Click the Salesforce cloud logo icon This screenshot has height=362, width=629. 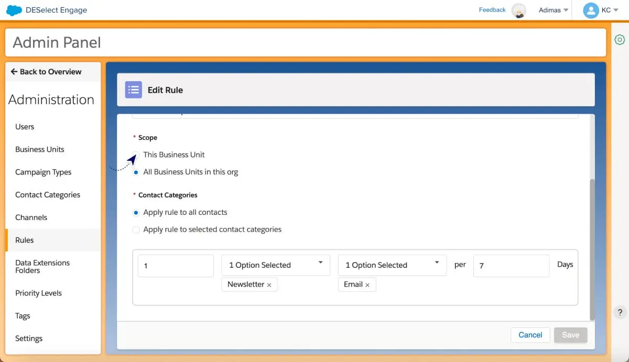(14, 10)
